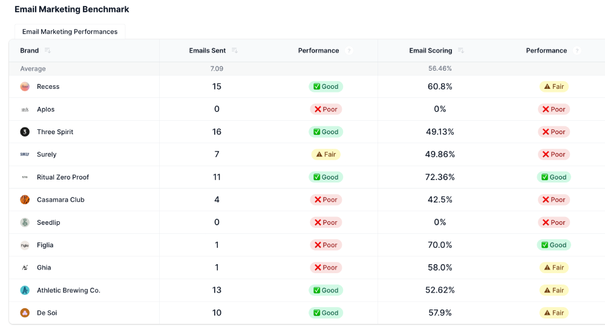Select the Aplos brand name
The height and width of the screenshot is (333, 605).
(45, 109)
